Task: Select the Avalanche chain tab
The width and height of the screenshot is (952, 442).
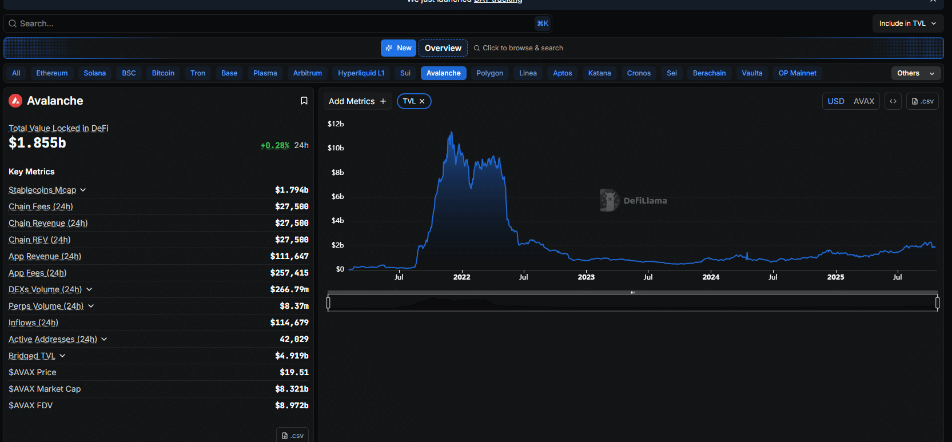Action: click(444, 73)
